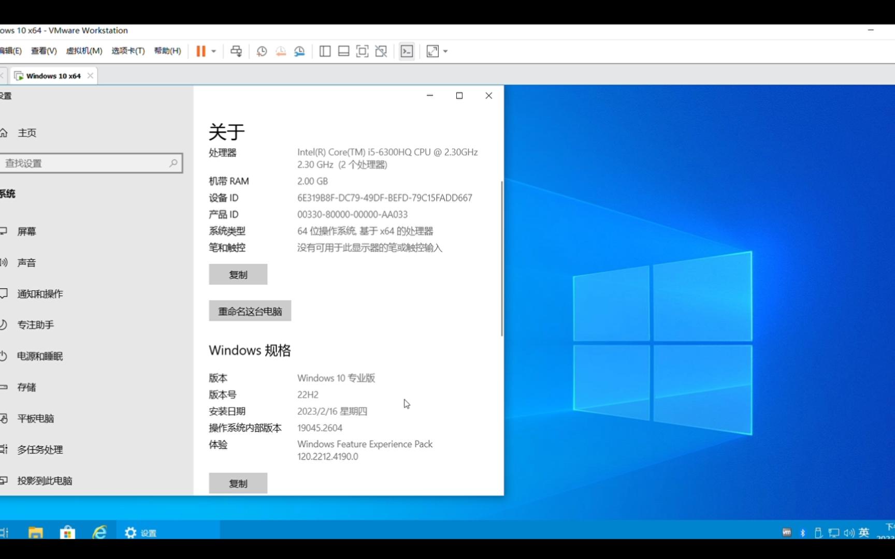Open the suspend button dropdown arrow
The height and width of the screenshot is (559, 895).
pyautogui.click(x=212, y=51)
